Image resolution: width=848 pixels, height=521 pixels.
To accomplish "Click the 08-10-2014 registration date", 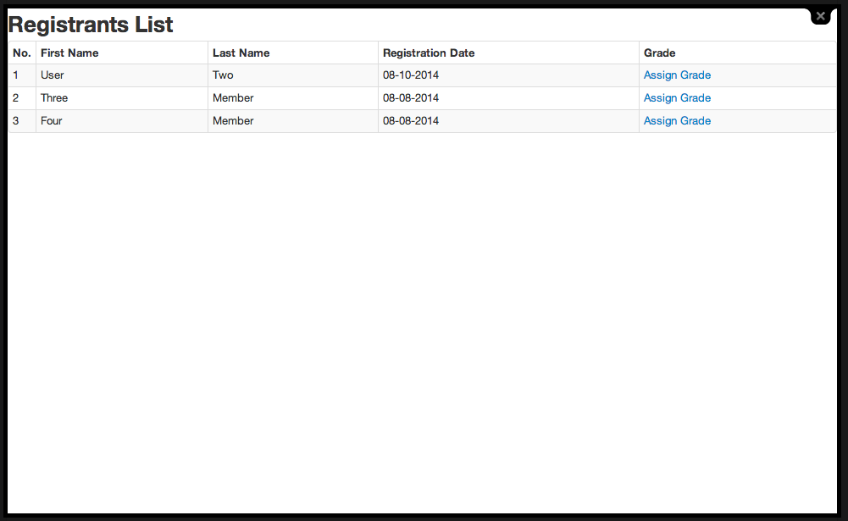I will [x=411, y=75].
